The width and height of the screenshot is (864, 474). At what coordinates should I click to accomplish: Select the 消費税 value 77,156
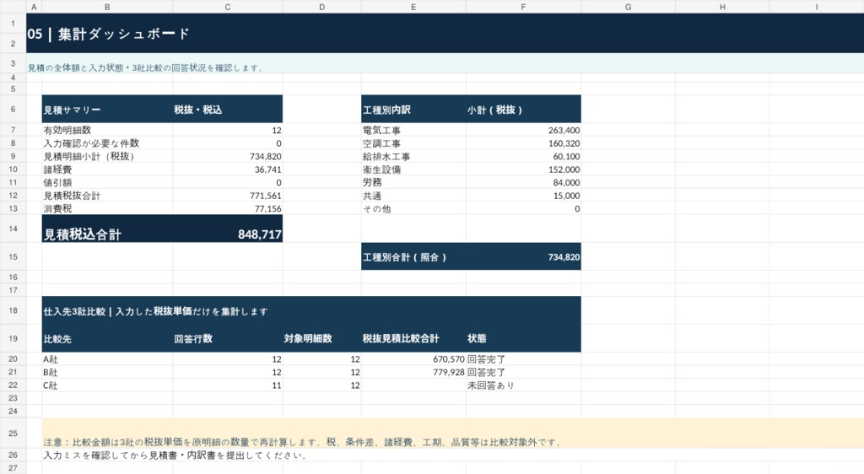pos(228,208)
